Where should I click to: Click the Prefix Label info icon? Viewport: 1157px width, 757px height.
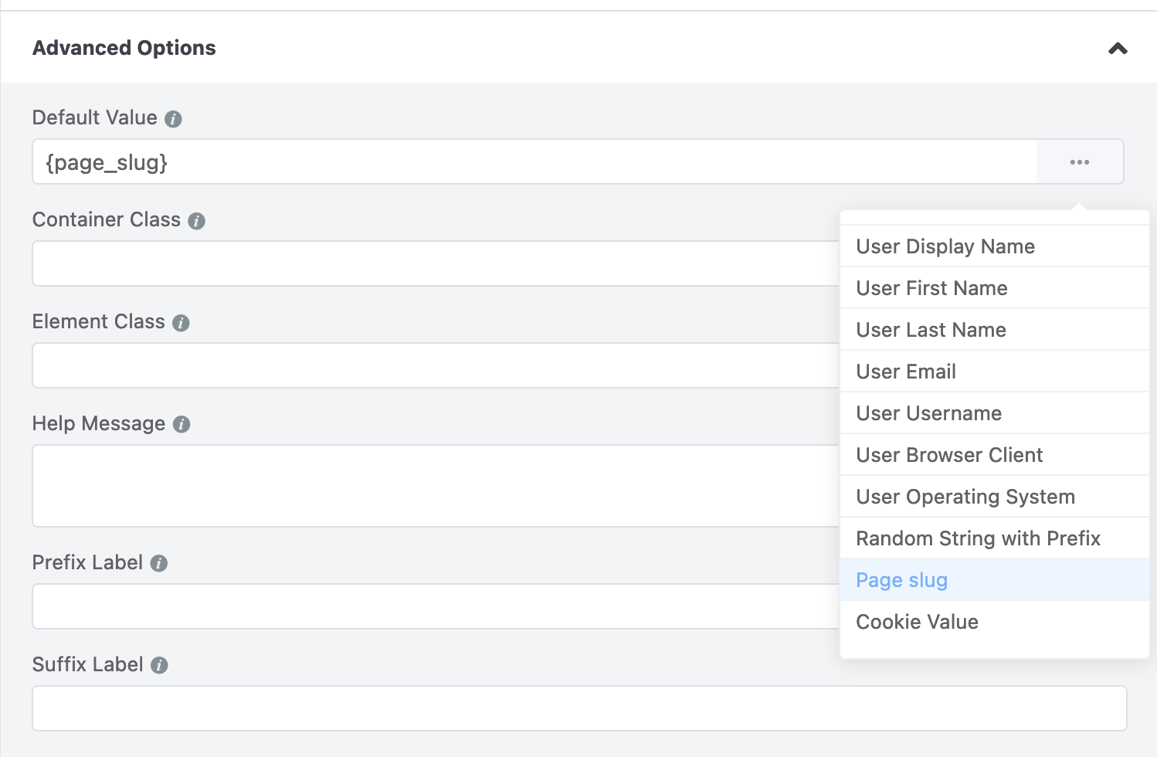159,564
